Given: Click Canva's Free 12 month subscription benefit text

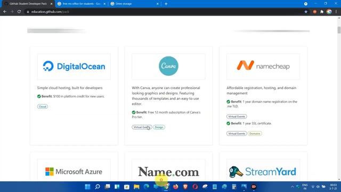Looking at the screenshot, I should pos(166,115).
